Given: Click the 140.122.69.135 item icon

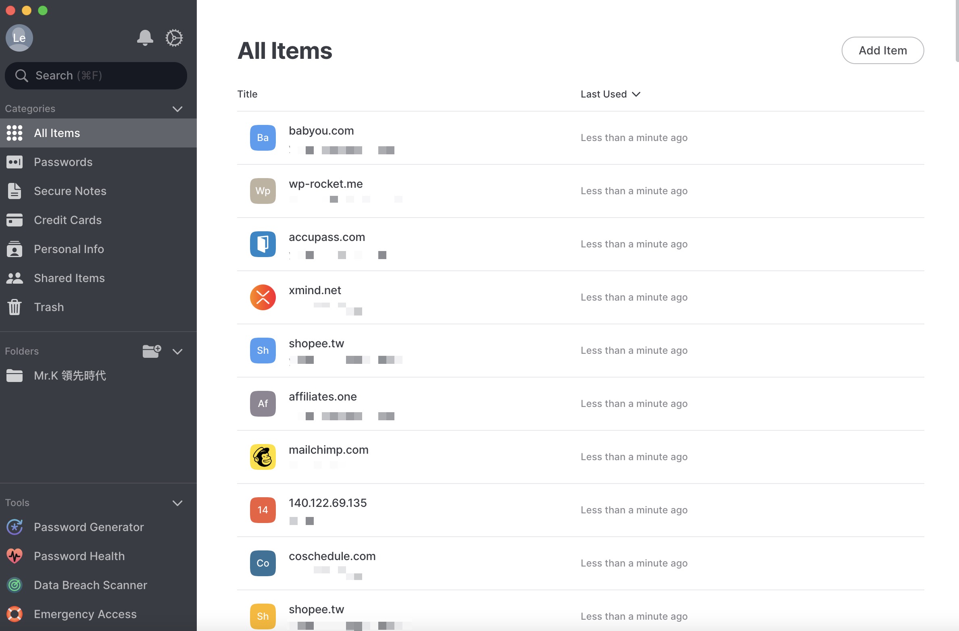Looking at the screenshot, I should (263, 510).
